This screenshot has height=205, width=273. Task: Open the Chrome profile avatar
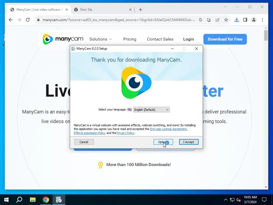(x=254, y=20)
